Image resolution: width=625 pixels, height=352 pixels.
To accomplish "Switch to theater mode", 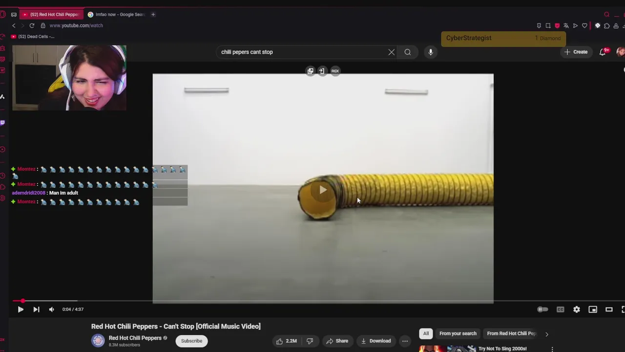I will (x=609, y=309).
